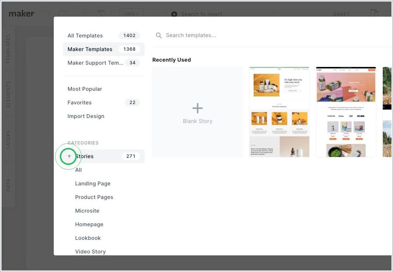The height and width of the screenshot is (272, 393).
Task: Switch to the LAYERS side tab
Action: point(8,140)
